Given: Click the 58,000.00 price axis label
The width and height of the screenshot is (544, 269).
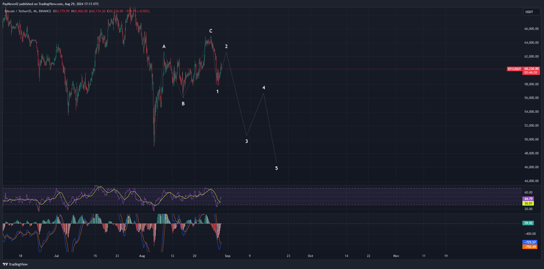Looking at the screenshot, I should point(531,84).
